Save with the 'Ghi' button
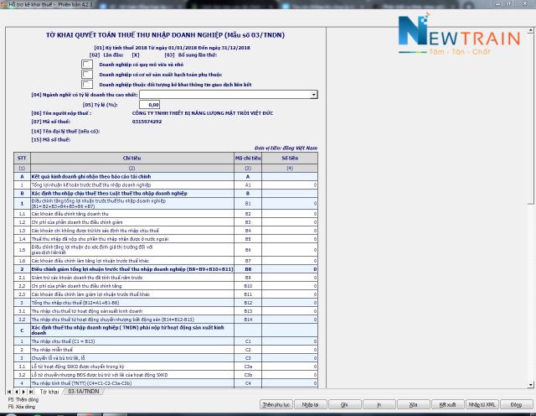Screen dimensions: 536x416 344,405
